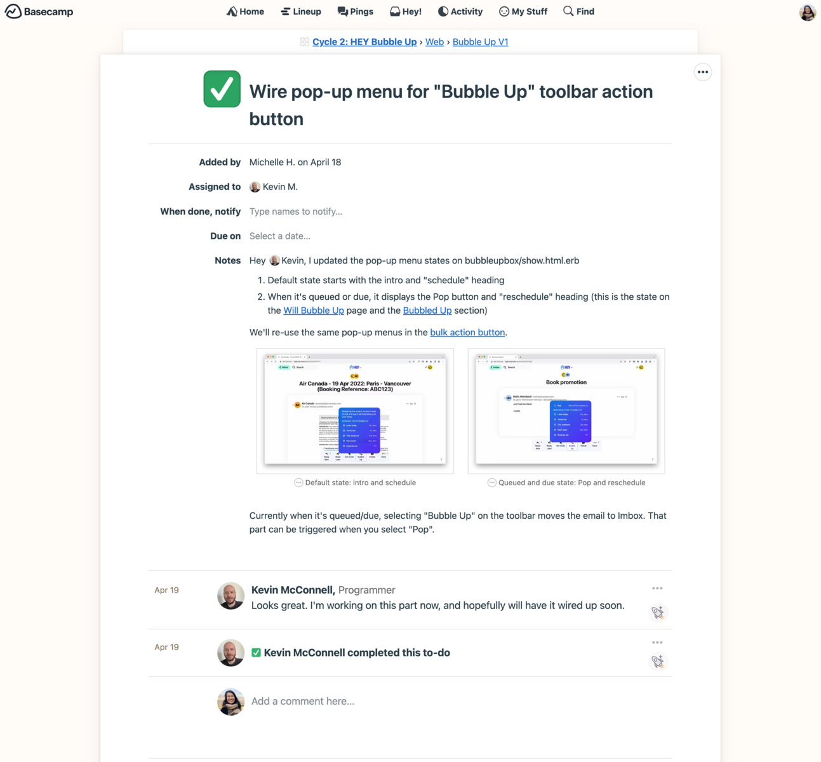Image resolution: width=821 pixels, height=762 pixels.
Task: Open Queued and due state screenshot thumbnail
Action: pyautogui.click(x=566, y=410)
